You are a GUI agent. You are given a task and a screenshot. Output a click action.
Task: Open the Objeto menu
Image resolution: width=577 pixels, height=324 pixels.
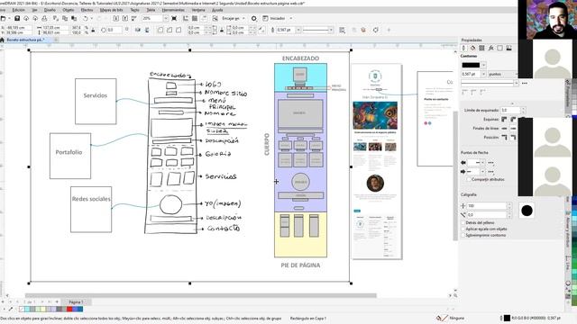69,10
